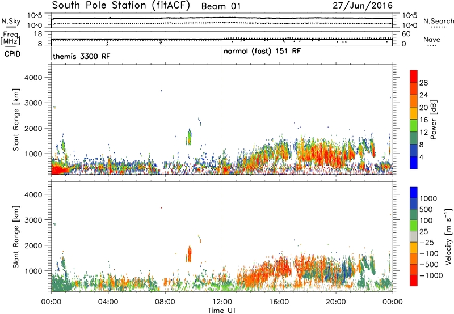Click the "-25" velocity colorbar label
This screenshot has width=454, height=314.
coord(427,242)
